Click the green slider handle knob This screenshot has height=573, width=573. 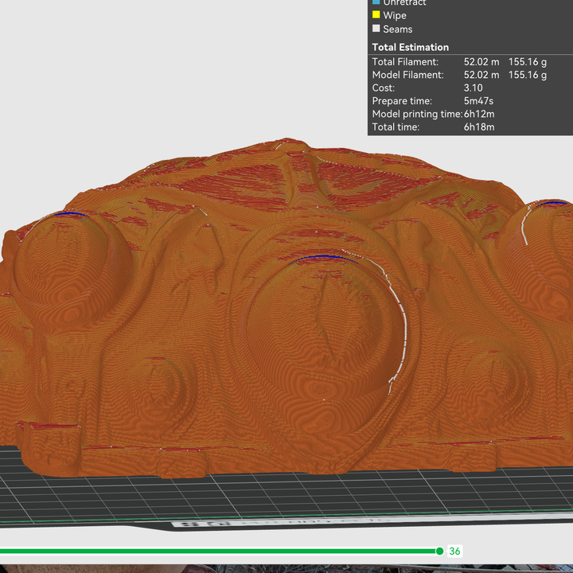click(x=439, y=551)
